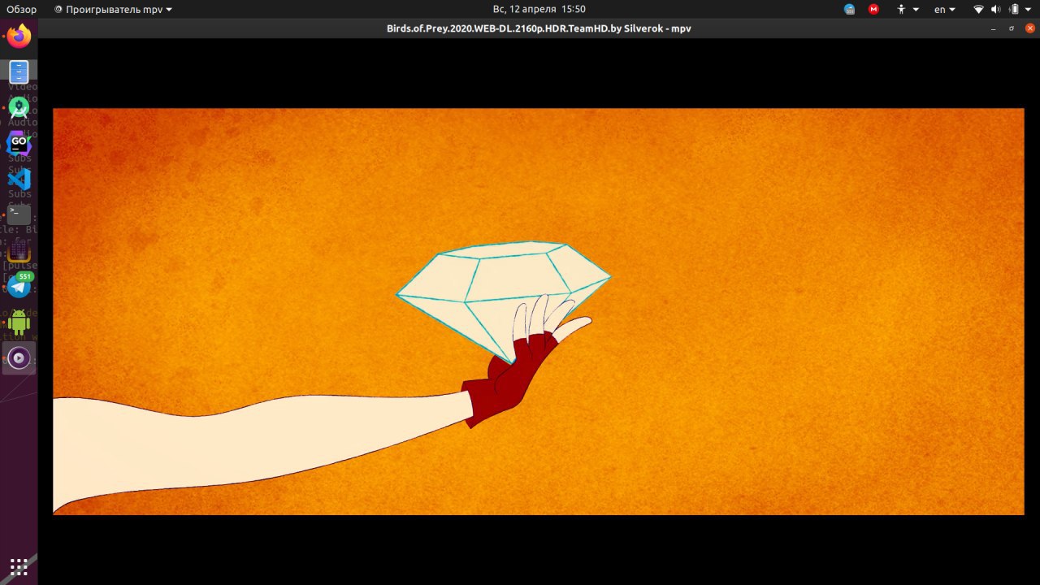Open the clock calendar Вс, 12 апреля 15:50

click(x=539, y=9)
